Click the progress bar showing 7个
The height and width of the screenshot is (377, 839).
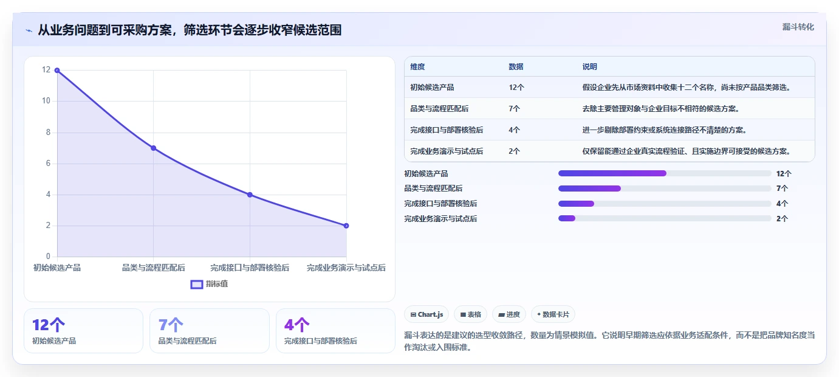point(665,188)
